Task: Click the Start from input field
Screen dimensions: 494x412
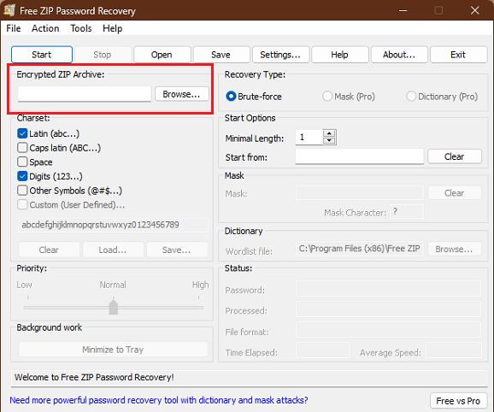Action: [x=360, y=156]
